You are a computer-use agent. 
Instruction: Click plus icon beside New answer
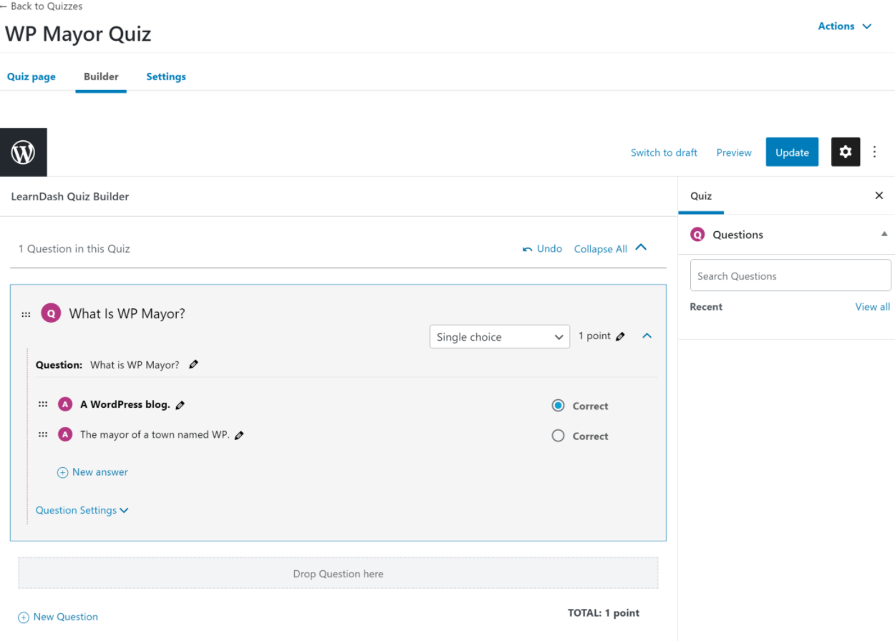(62, 473)
